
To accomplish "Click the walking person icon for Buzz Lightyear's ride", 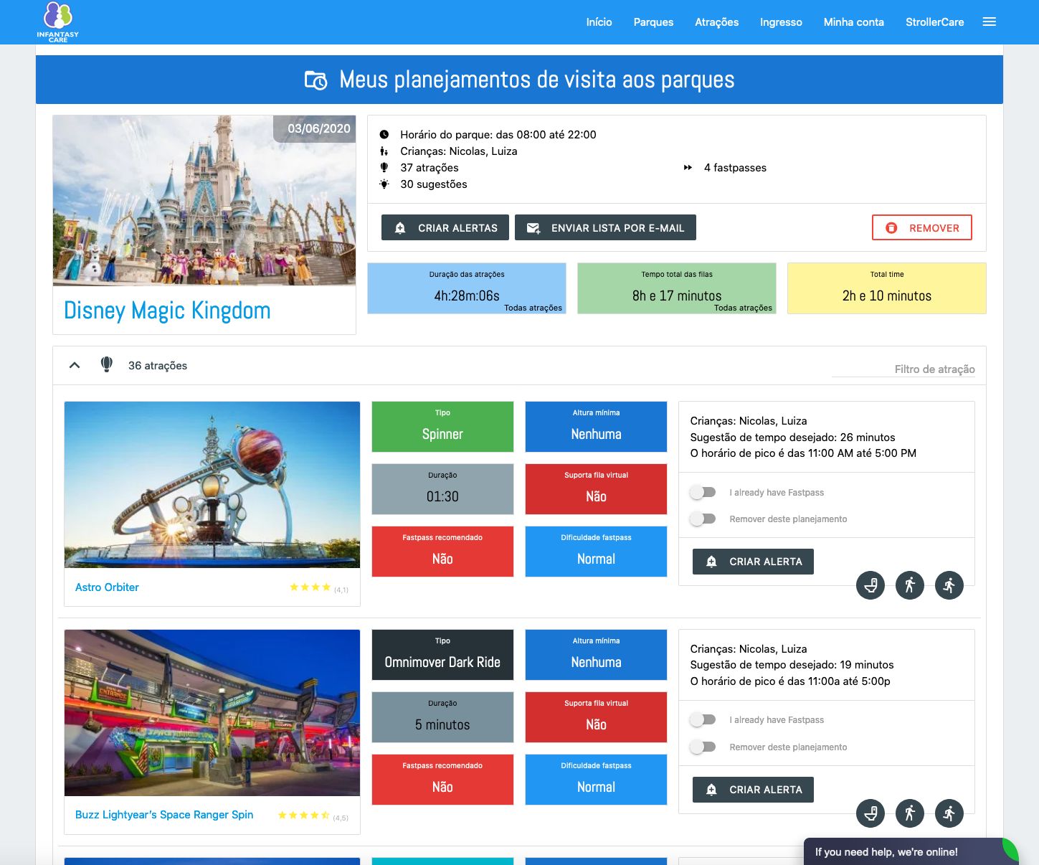I will pyautogui.click(x=910, y=813).
